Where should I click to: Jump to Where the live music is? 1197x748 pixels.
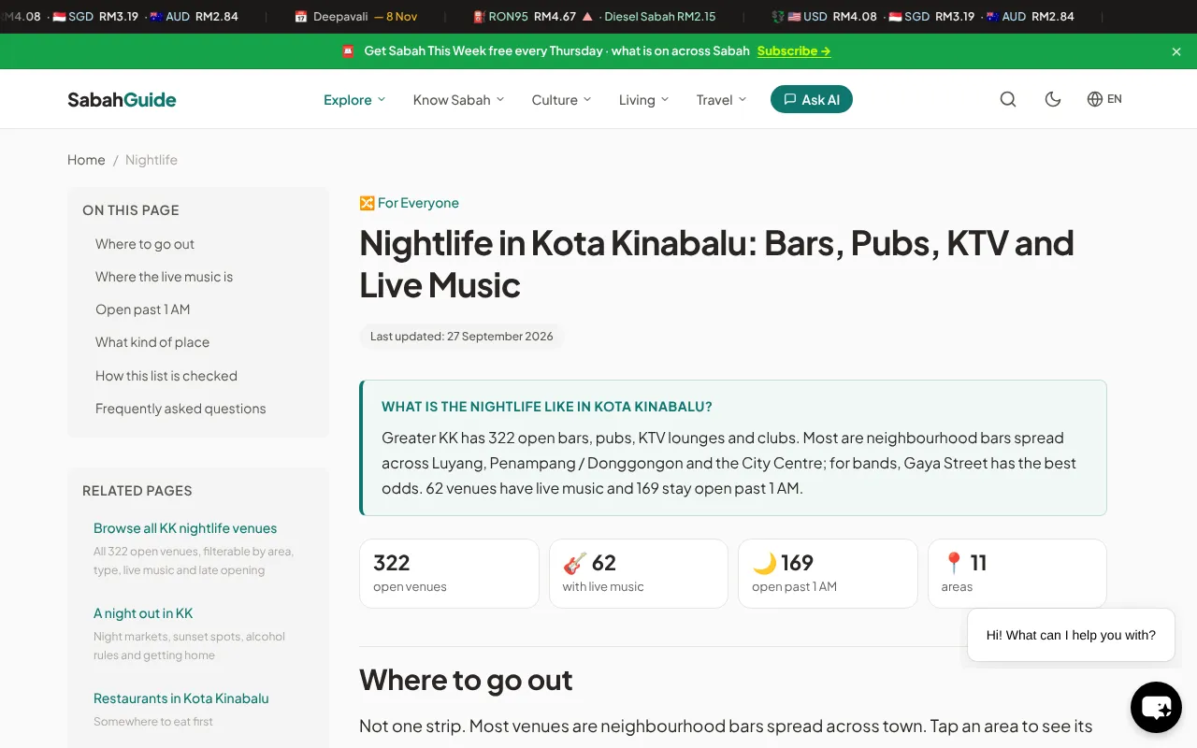[x=164, y=277]
